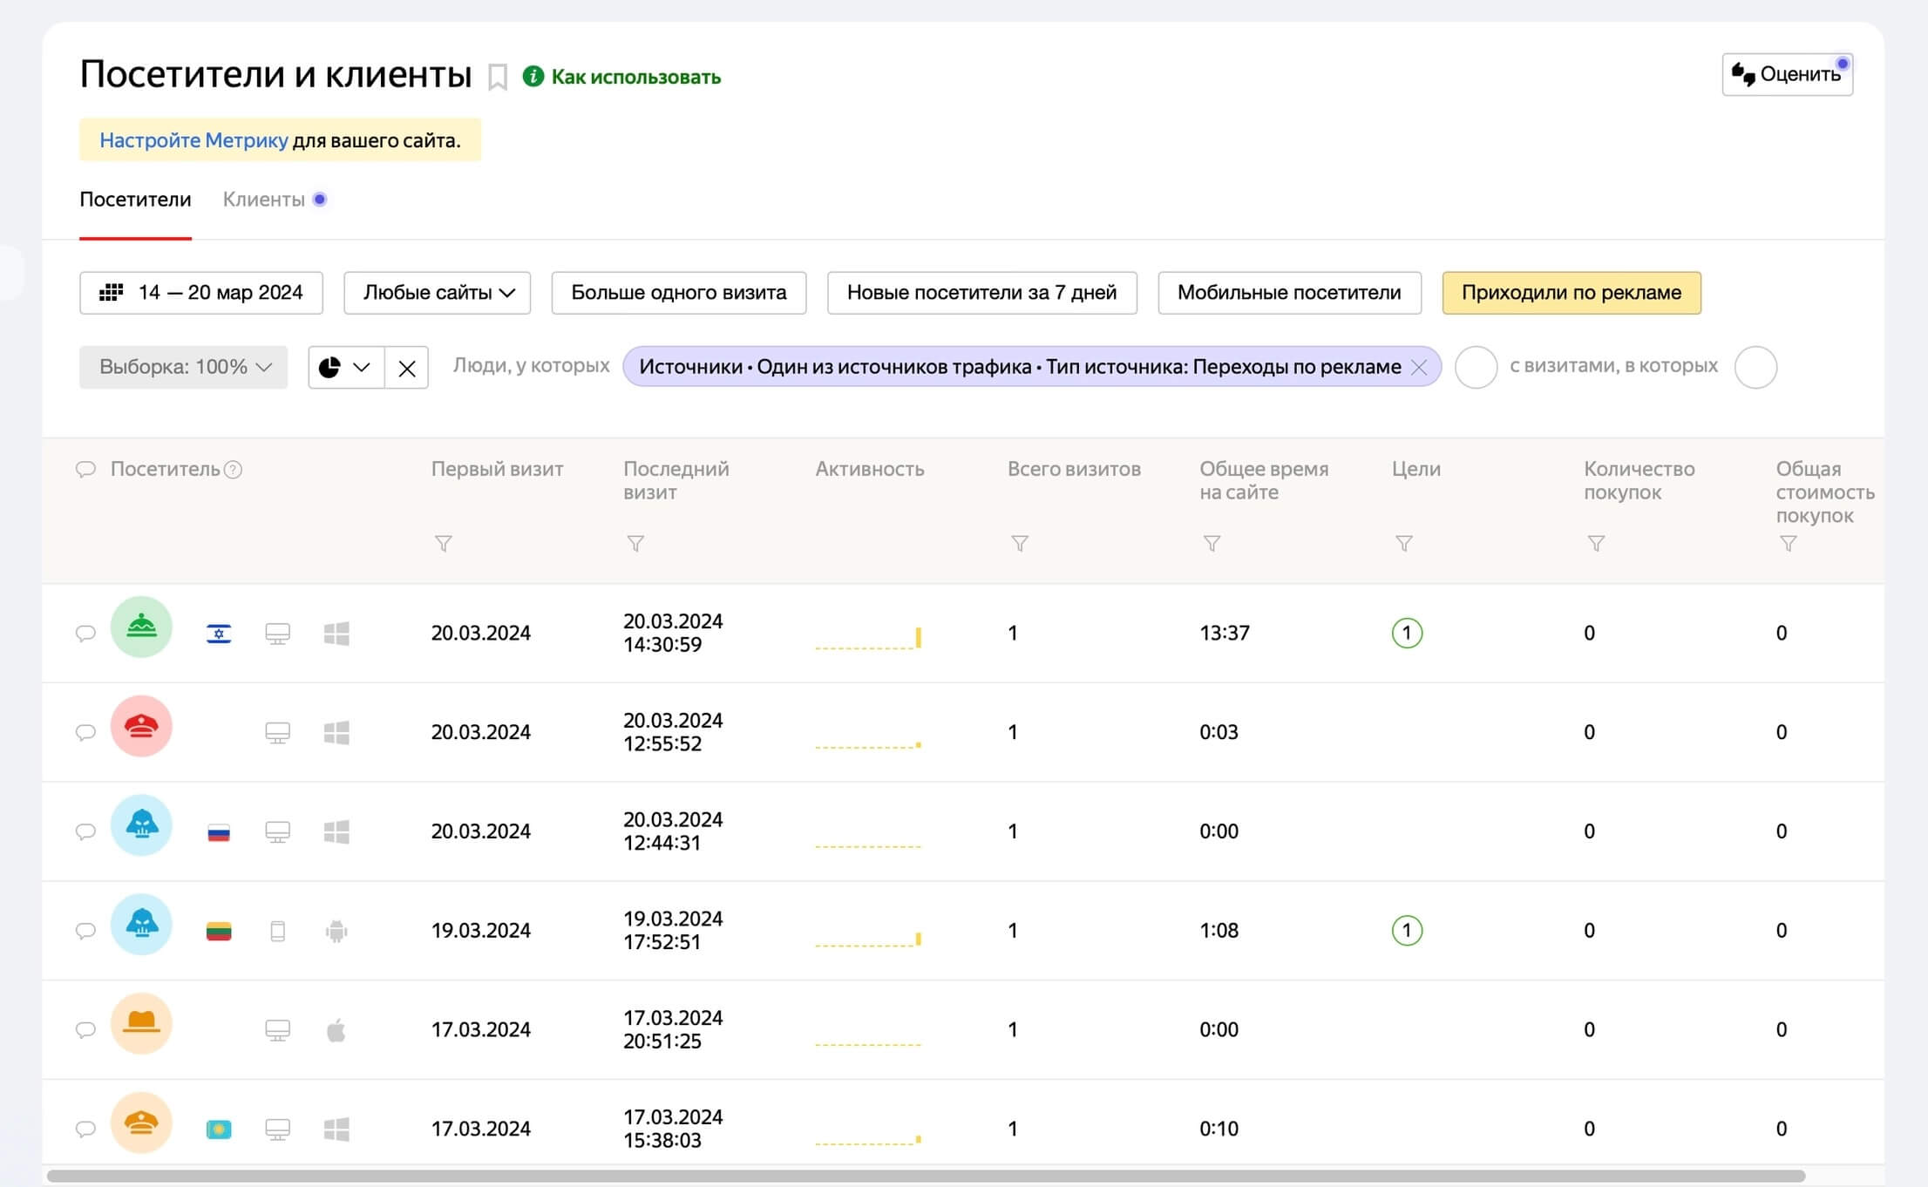This screenshot has height=1187, width=1928.
Task: Open the filter for 'Количество покупок' column
Action: tap(1596, 544)
